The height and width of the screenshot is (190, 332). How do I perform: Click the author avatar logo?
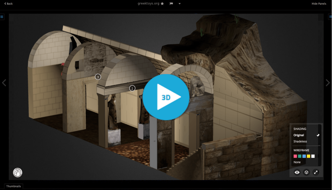18,173
